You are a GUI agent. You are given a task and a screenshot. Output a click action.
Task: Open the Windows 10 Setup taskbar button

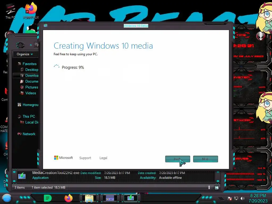coord(130,198)
